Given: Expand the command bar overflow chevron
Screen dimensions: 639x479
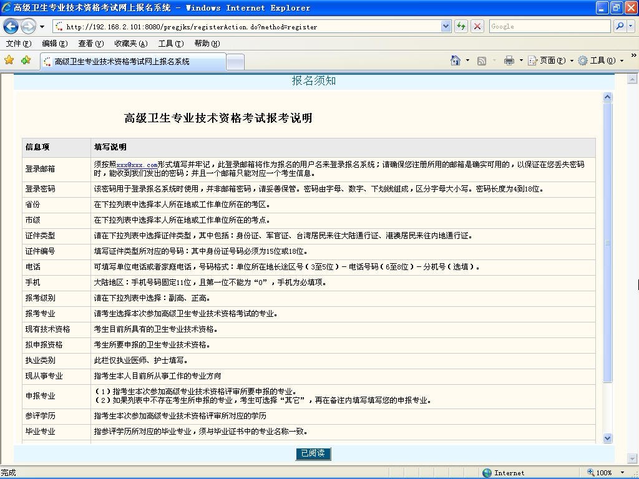Looking at the screenshot, I should click(633, 56).
